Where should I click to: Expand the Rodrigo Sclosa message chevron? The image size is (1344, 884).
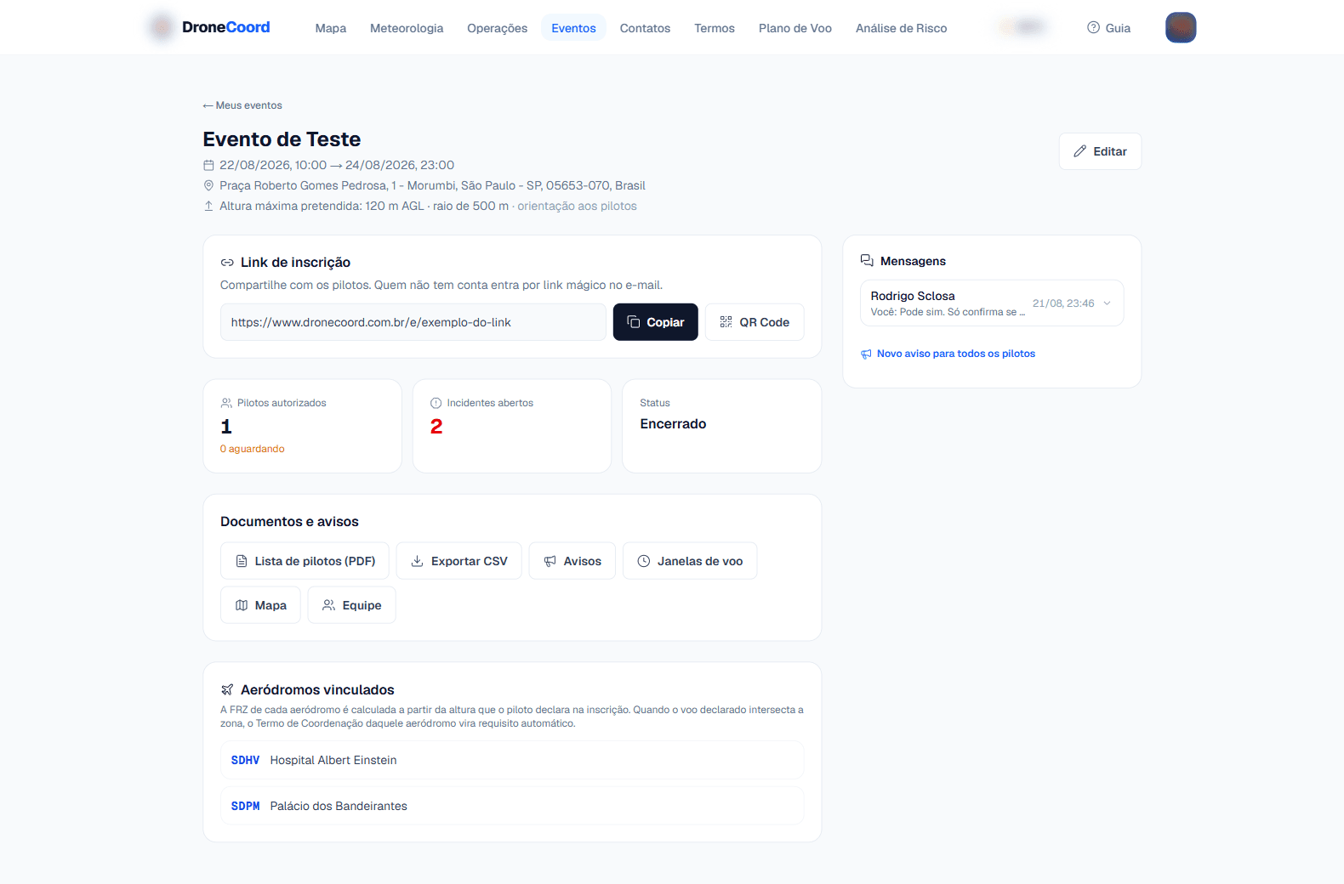[1107, 303]
